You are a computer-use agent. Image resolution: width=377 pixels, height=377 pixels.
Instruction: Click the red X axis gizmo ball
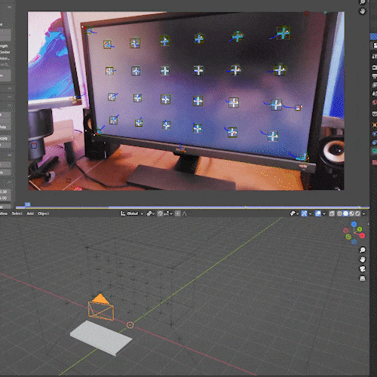pyautogui.click(x=362, y=235)
